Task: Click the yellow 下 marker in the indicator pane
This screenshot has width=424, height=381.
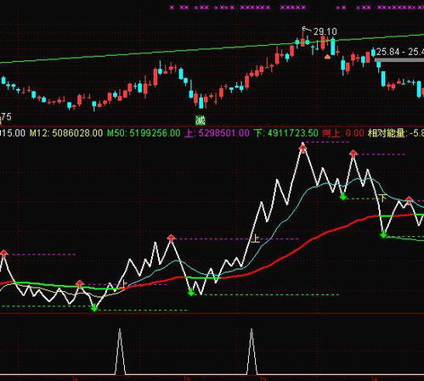Action: point(382,198)
